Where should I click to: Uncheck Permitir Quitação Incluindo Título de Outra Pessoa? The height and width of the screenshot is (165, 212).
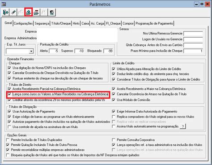pos(8,145)
